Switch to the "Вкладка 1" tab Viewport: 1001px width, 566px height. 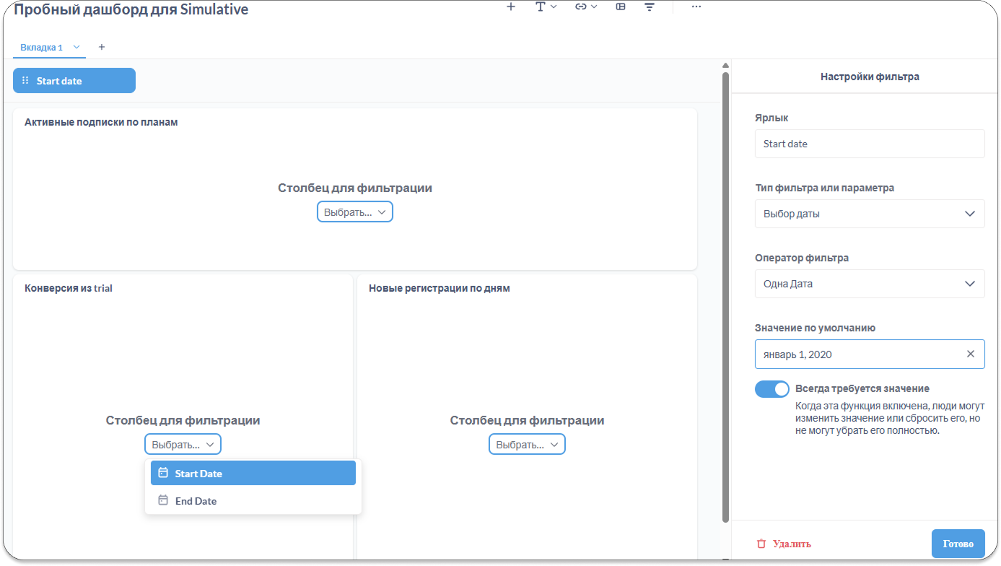click(x=42, y=48)
